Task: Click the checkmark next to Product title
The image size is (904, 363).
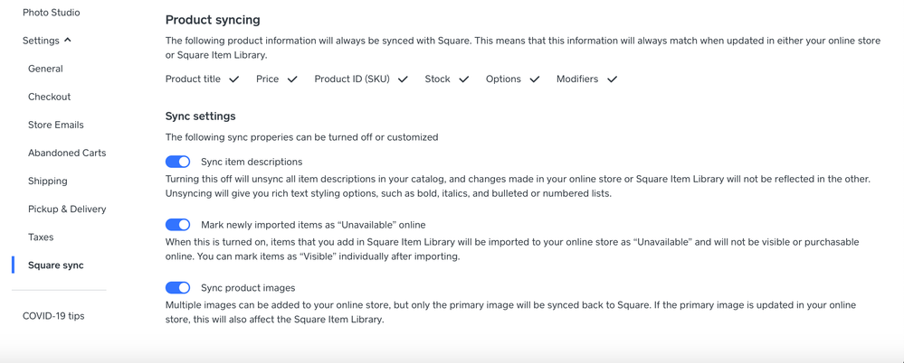Action: coord(234,79)
